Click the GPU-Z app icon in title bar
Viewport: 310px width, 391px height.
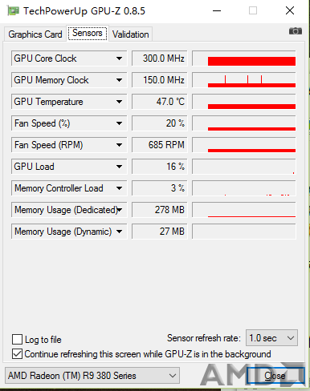click(13, 11)
